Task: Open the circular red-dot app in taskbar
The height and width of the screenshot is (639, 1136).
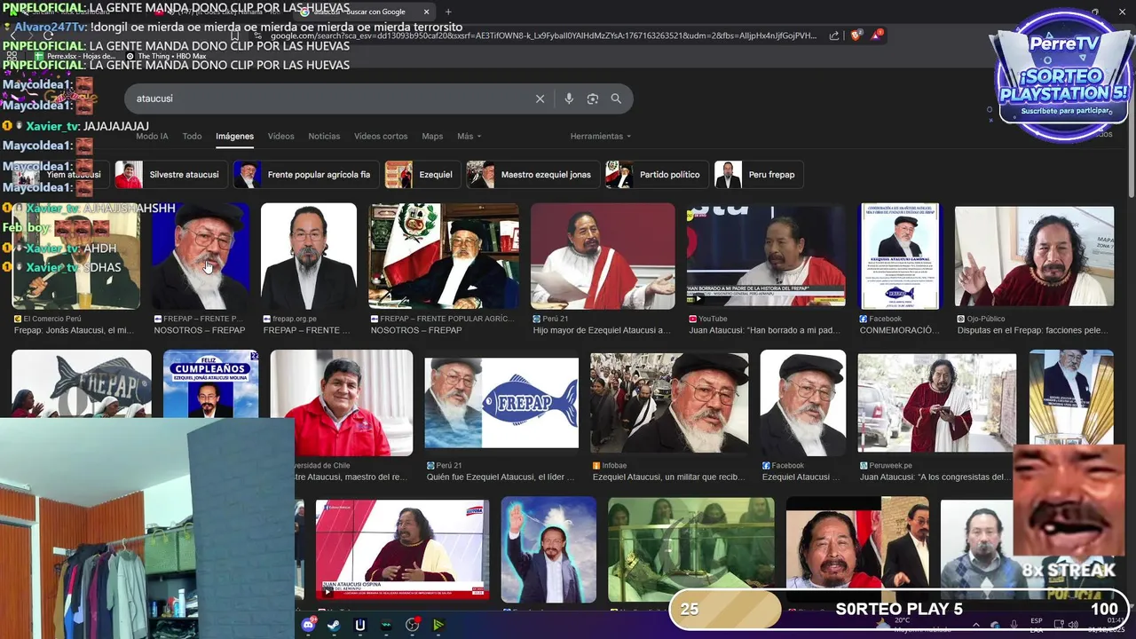Action: click(413, 625)
